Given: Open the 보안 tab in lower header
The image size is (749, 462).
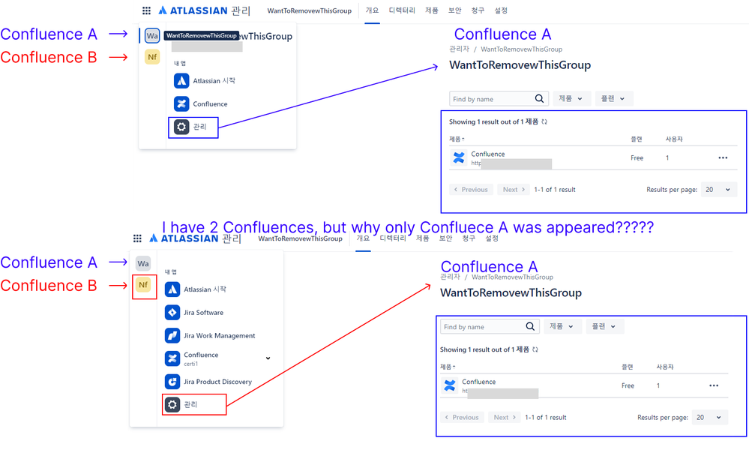Looking at the screenshot, I should click(x=445, y=238).
